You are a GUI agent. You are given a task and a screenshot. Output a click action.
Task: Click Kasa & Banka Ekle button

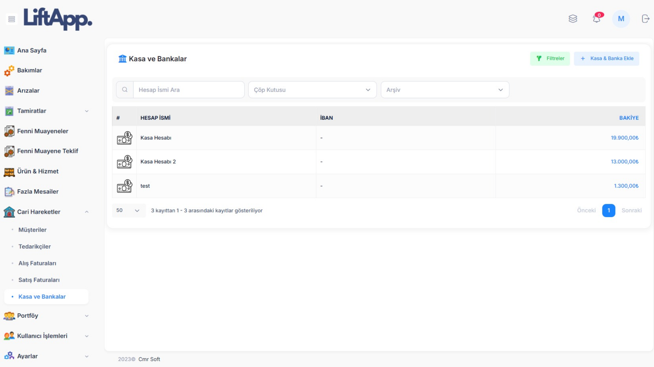[x=606, y=58]
